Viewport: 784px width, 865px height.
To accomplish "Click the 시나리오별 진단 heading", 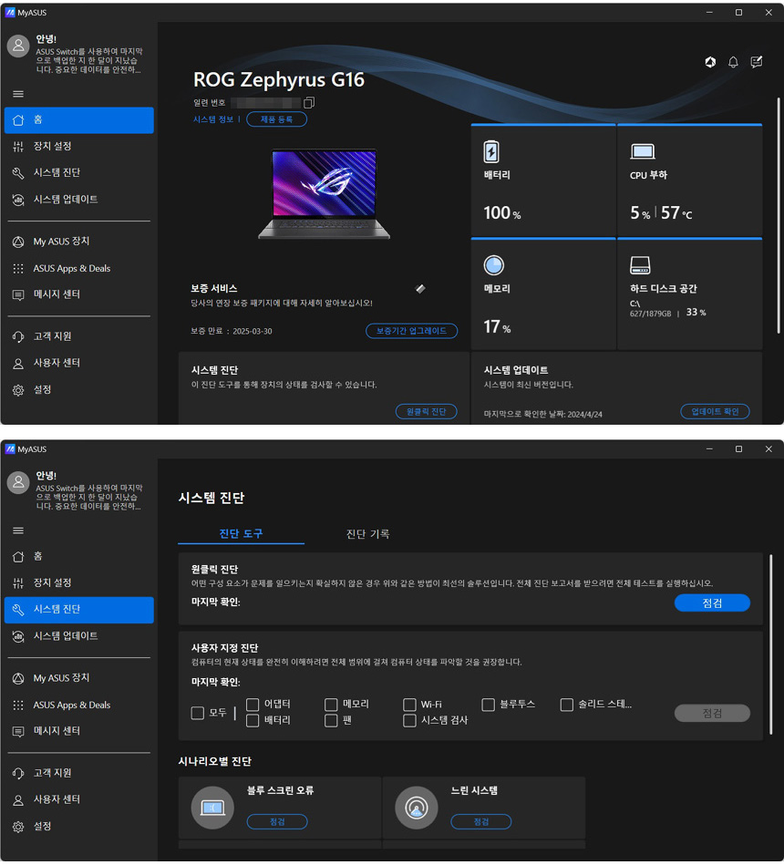I will pos(214,761).
